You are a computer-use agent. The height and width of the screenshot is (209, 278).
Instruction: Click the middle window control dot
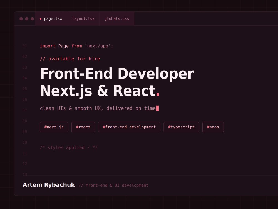27,19
